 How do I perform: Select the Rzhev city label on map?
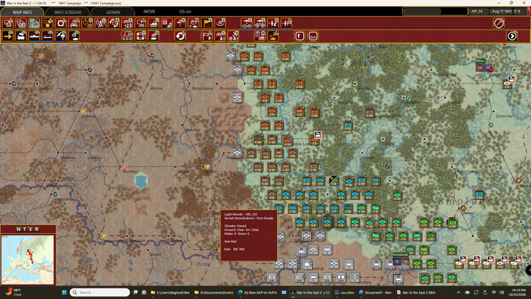[x=481, y=61]
